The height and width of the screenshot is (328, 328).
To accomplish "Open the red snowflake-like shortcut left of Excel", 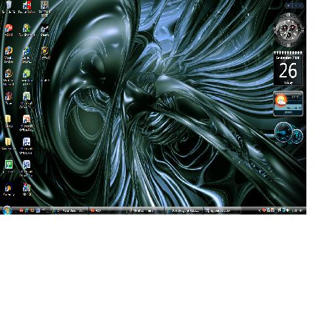I will 9,98.
